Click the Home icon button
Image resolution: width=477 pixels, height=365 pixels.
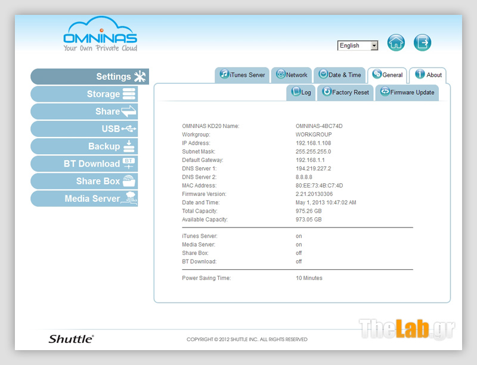coord(396,43)
